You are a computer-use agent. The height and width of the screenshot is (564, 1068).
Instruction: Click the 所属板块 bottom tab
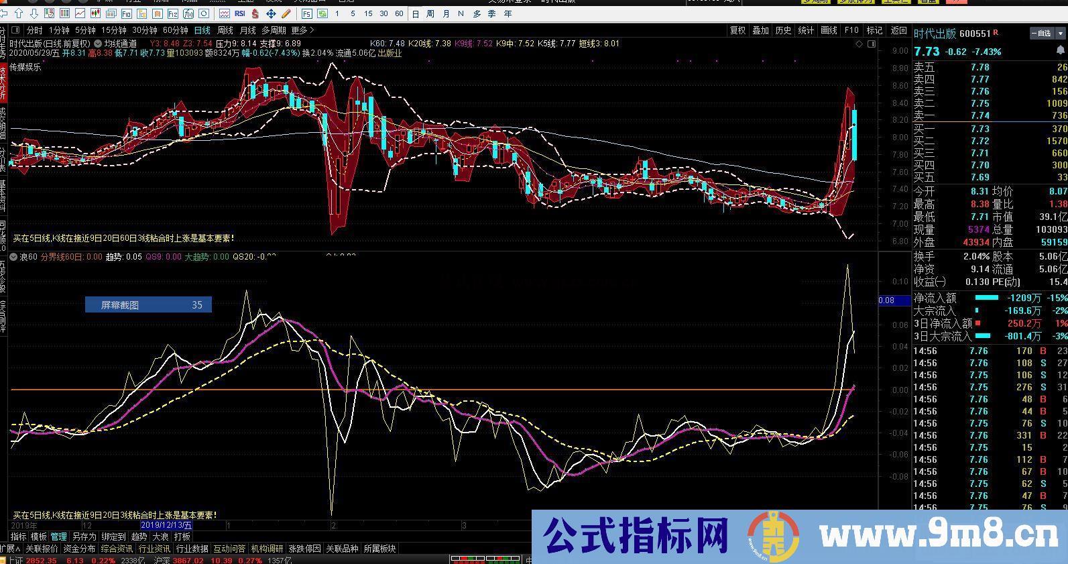point(379,549)
